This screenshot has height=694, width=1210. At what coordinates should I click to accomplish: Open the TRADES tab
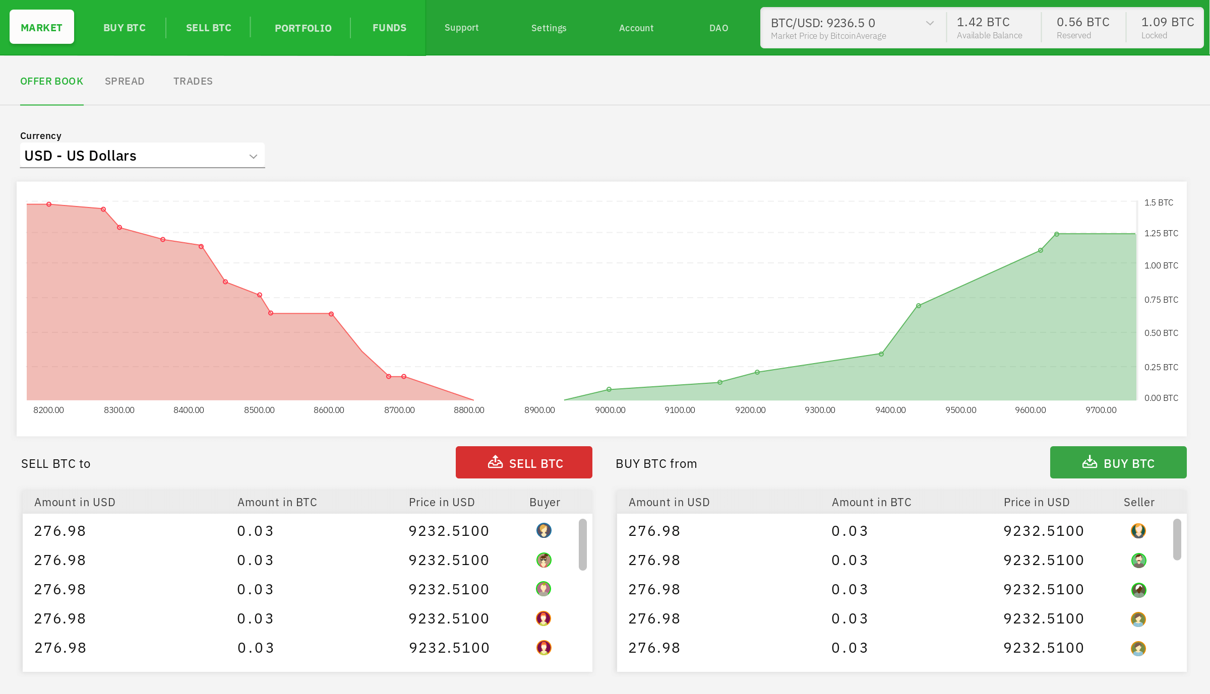pos(193,81)
